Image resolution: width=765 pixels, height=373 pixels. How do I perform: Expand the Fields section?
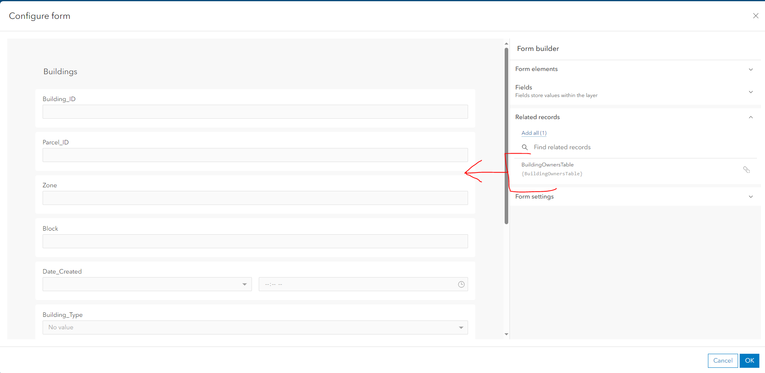click(x=751, y=92)
